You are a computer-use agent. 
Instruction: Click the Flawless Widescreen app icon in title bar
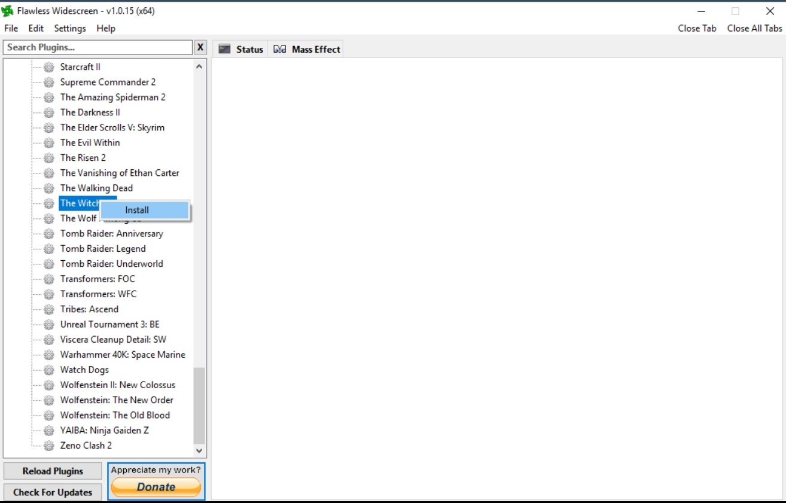point(7,11)
